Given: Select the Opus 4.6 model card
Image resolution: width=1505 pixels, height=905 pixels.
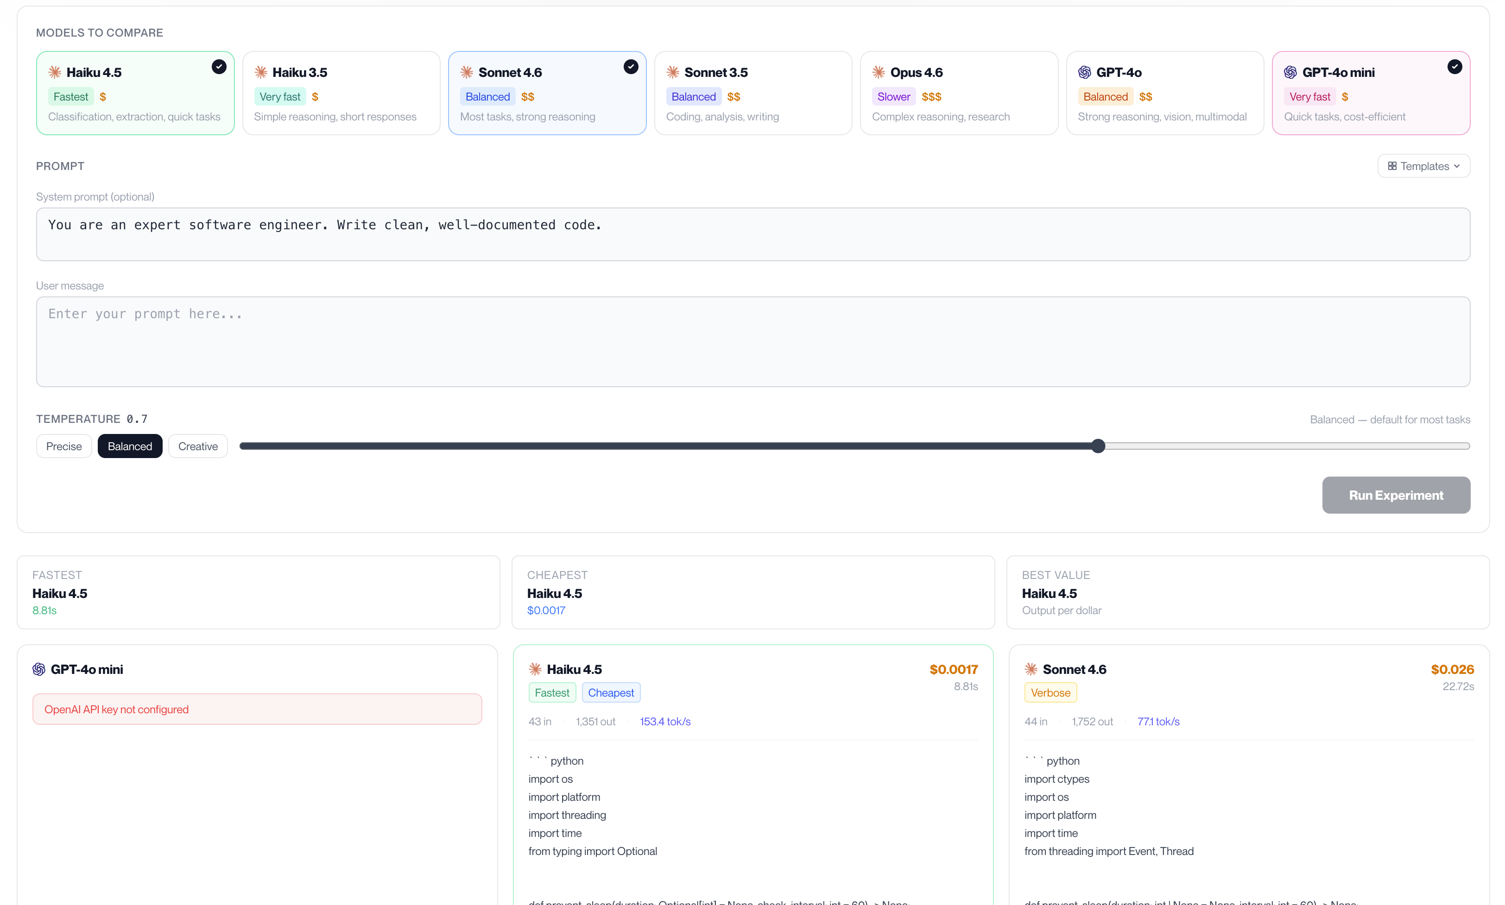Looking at the screenshot, I should point(959,93).
